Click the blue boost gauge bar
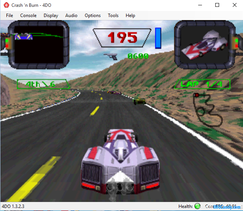This screenshot has width=243, height=211. tap(158, 38)
